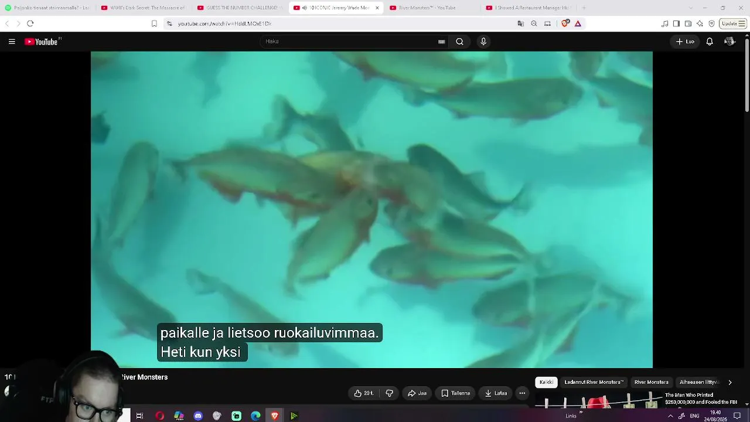Open the YouTube guide hamburger menu
The height and width of the screenshot is (422, 750).
tap(12, 42)
